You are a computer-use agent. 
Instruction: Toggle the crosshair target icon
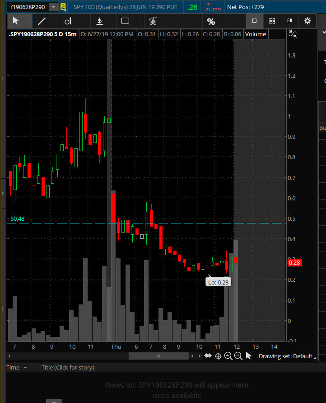point(218,356)
